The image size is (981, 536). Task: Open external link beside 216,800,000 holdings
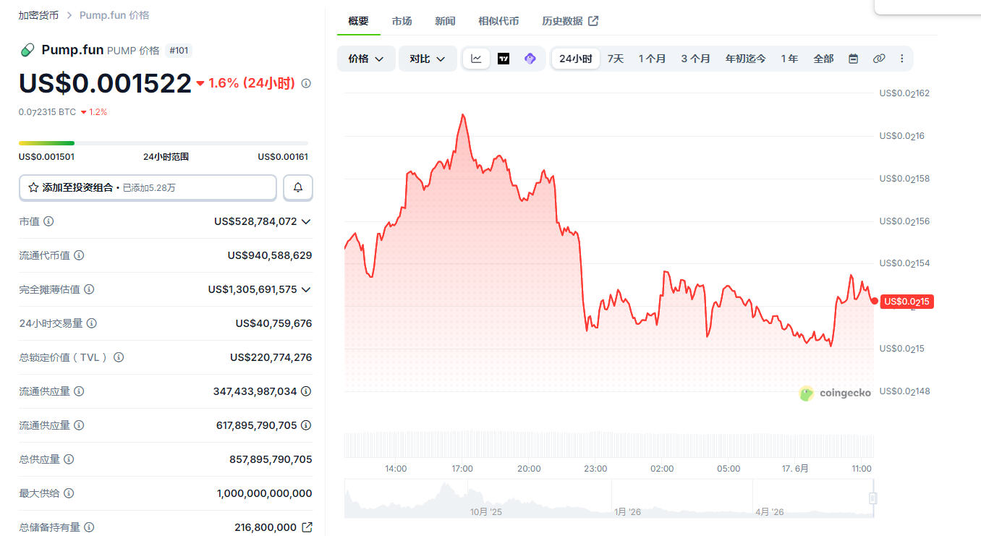click(x=307, y=527)
